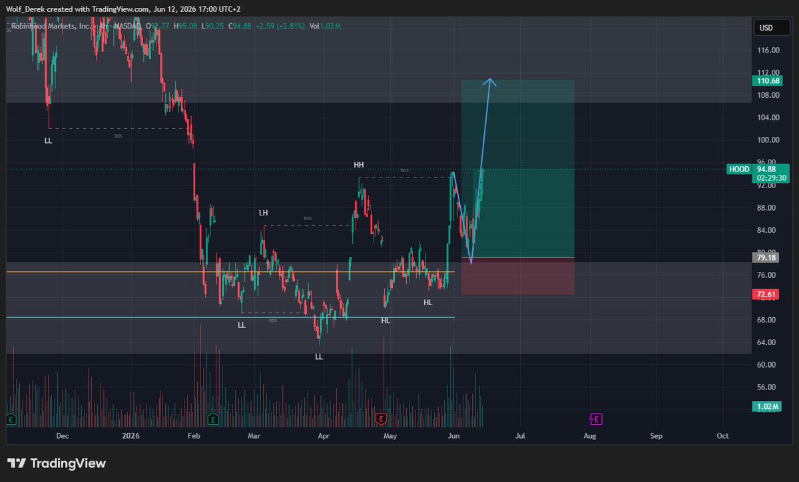Click the 72.61 stop-loss price label
This screenshot has width=799, height=482.
point(766,294)
